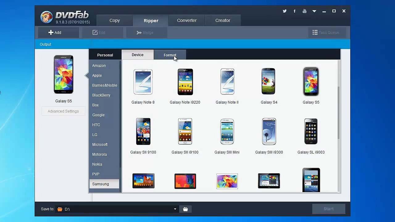Expand the title bar dropdown arrow menu

314,11
